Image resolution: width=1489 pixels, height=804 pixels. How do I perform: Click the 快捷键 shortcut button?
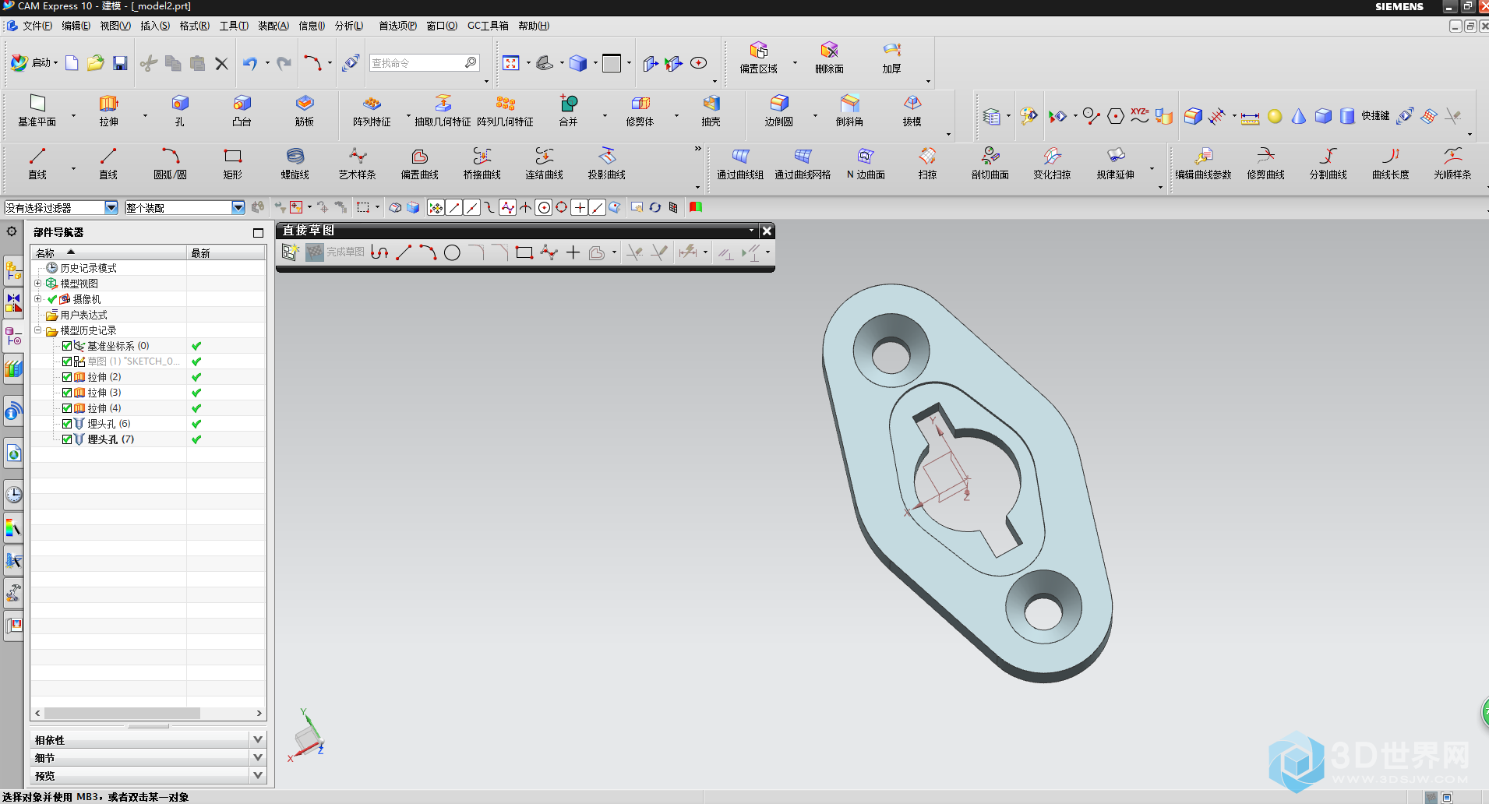coord(1375,116)
